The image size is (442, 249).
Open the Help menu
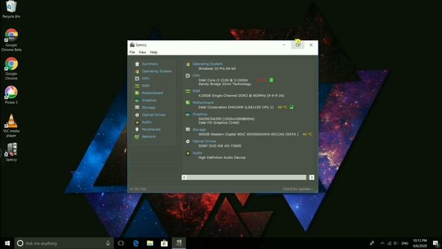pos(153,53)
